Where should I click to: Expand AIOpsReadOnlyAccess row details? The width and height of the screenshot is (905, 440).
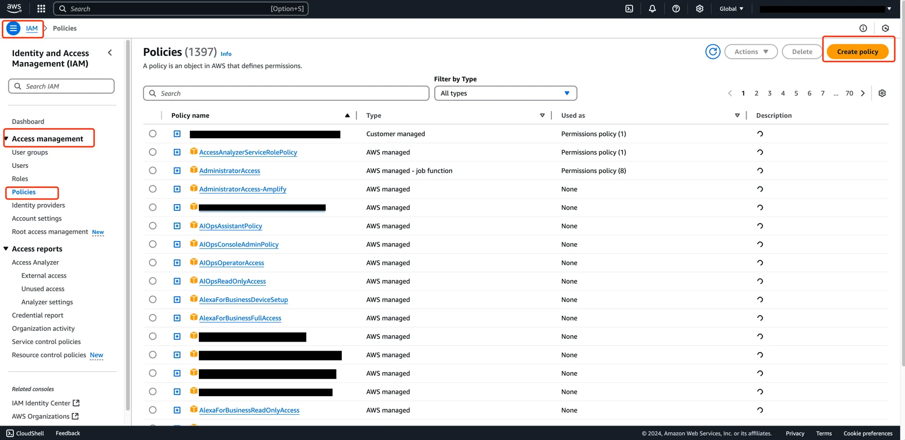click(x=177, y=281)
